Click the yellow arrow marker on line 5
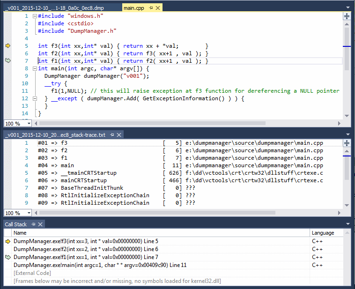 (x=7, y=46)
